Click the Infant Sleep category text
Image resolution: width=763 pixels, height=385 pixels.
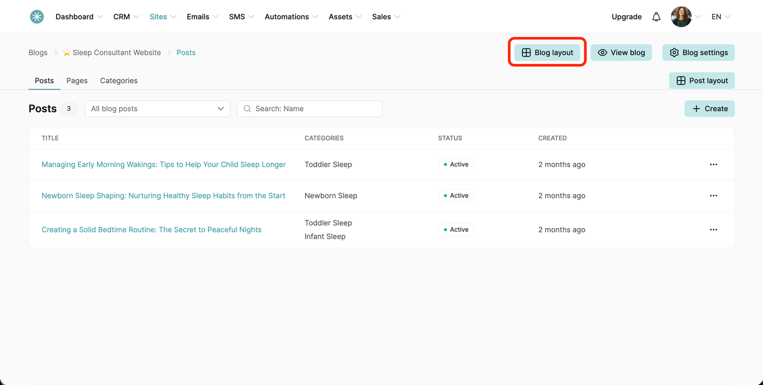pos(325,237)
